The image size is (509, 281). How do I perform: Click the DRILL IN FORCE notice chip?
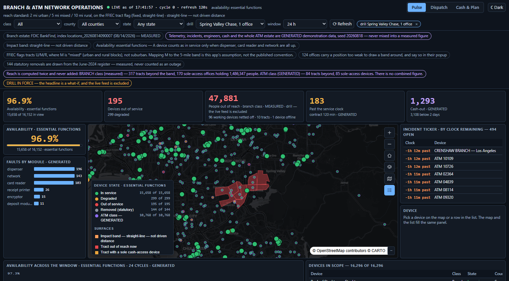(x=68, y=83)
